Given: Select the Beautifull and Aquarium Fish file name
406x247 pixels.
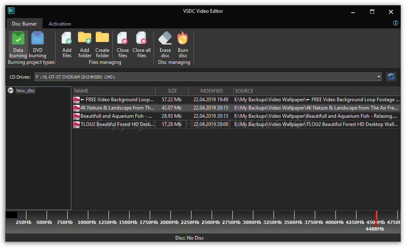Looking at the screenshot, I should coord(116,116).
